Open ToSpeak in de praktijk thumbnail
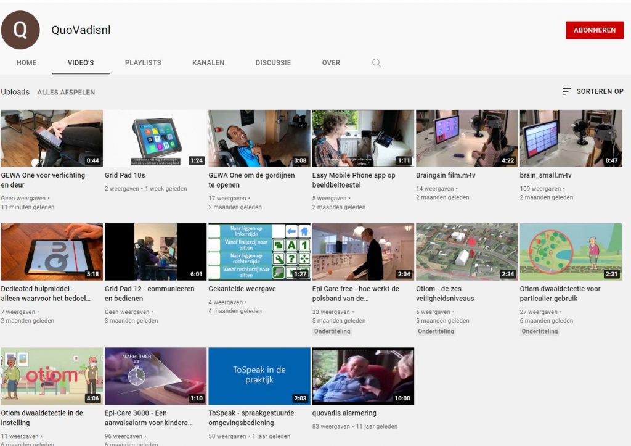Viewport: 631px width, 446px height. click(259, 376)
